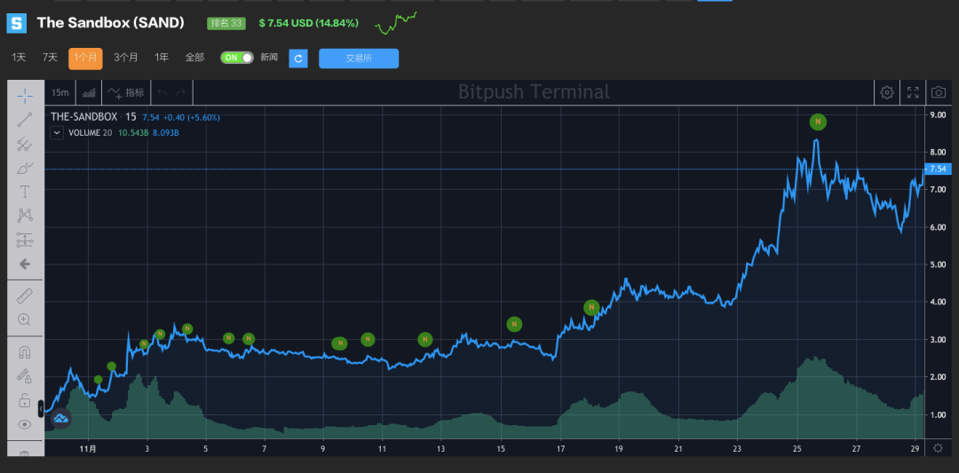The height and width of the screenshot is (473, 959).
Task: Toggle stay in drawing mode pencil-lock icon
Action: [25, 376]
